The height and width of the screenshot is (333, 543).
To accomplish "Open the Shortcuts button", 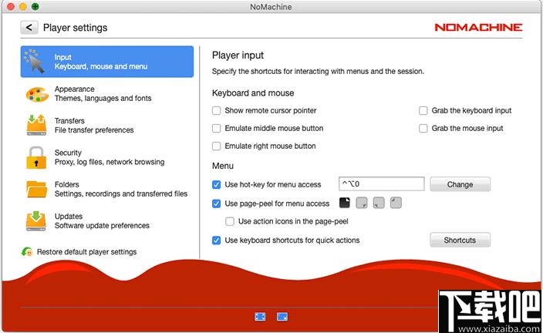I will pyautogui.click(x=460, y=240).
